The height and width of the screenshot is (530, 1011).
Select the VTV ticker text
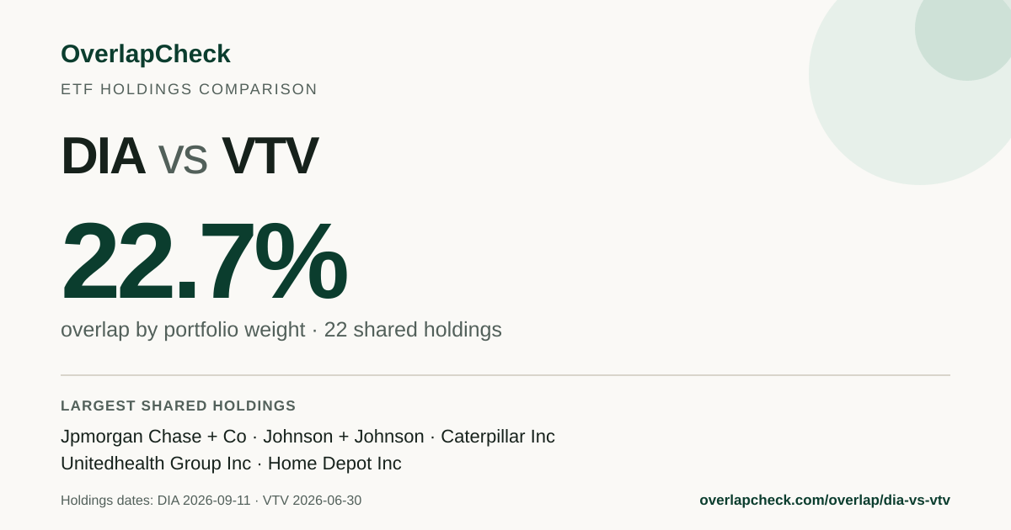point(270,156)
